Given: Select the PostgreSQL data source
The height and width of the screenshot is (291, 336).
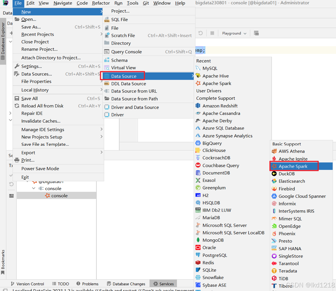Looking at the screenshot, I should (215, 255).
